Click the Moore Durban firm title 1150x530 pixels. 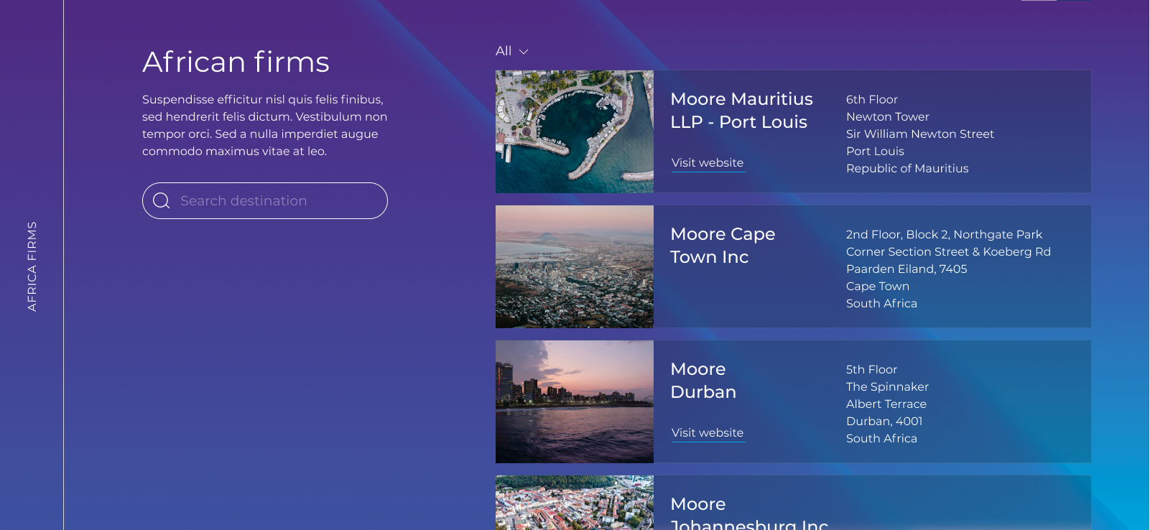coord(703,381)
